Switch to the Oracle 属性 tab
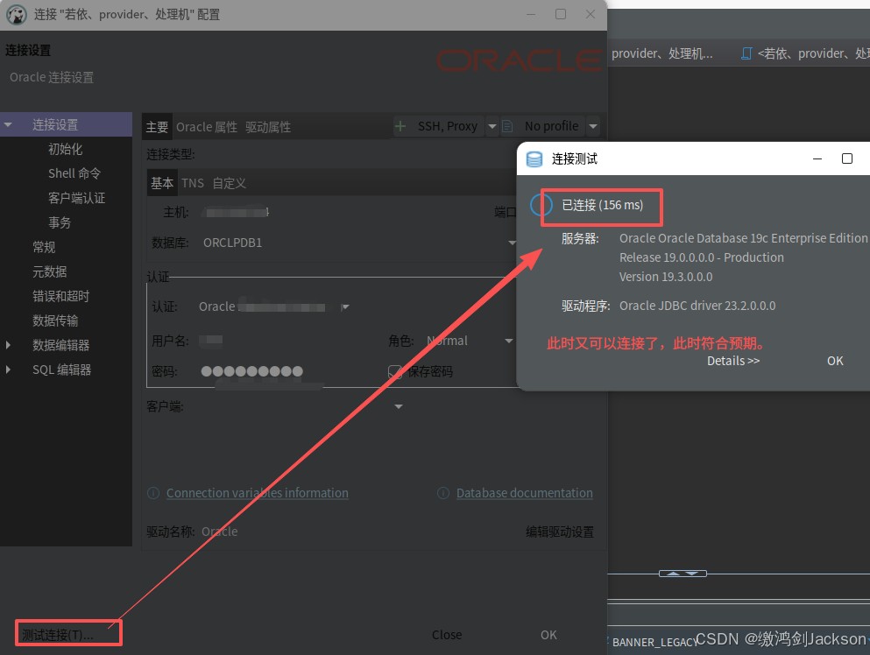This screenshot has height=655, width=870. point(207,127)
